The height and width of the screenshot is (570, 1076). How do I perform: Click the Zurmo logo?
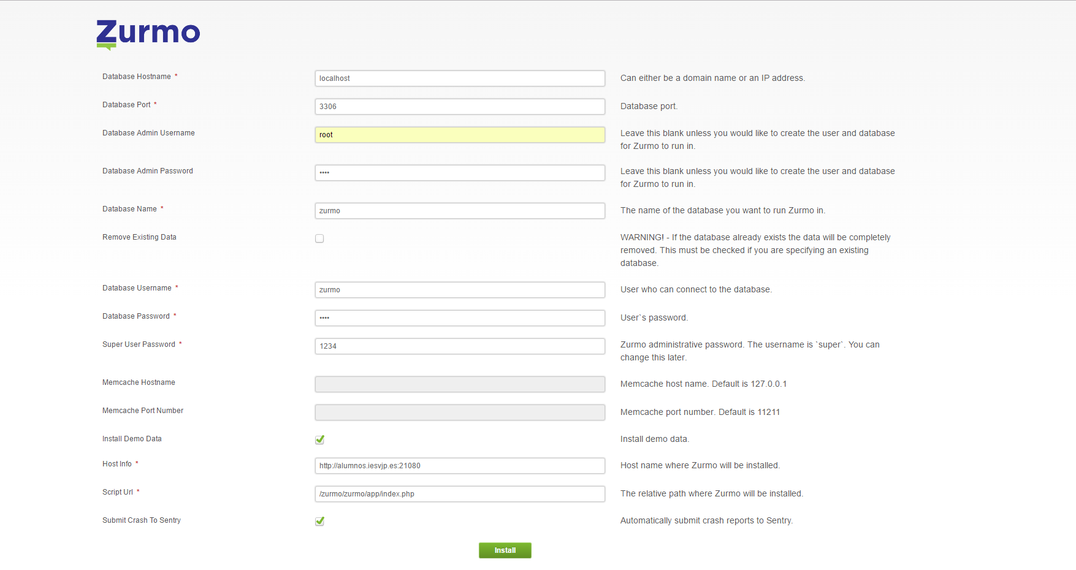tap(148, 34)
